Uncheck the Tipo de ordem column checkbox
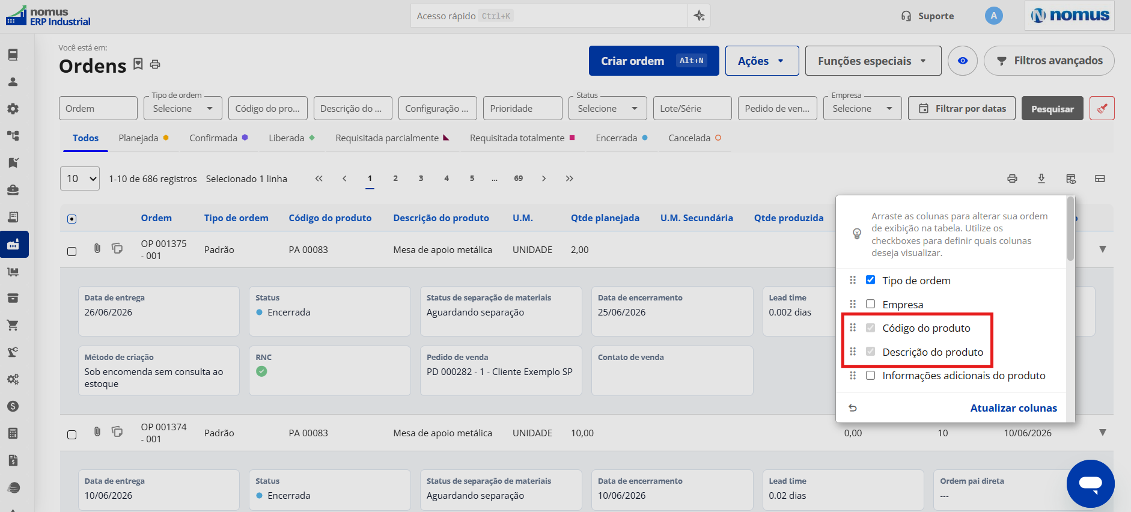The width and height of the screenshot is (1131, 512). (x=870, y=280)
